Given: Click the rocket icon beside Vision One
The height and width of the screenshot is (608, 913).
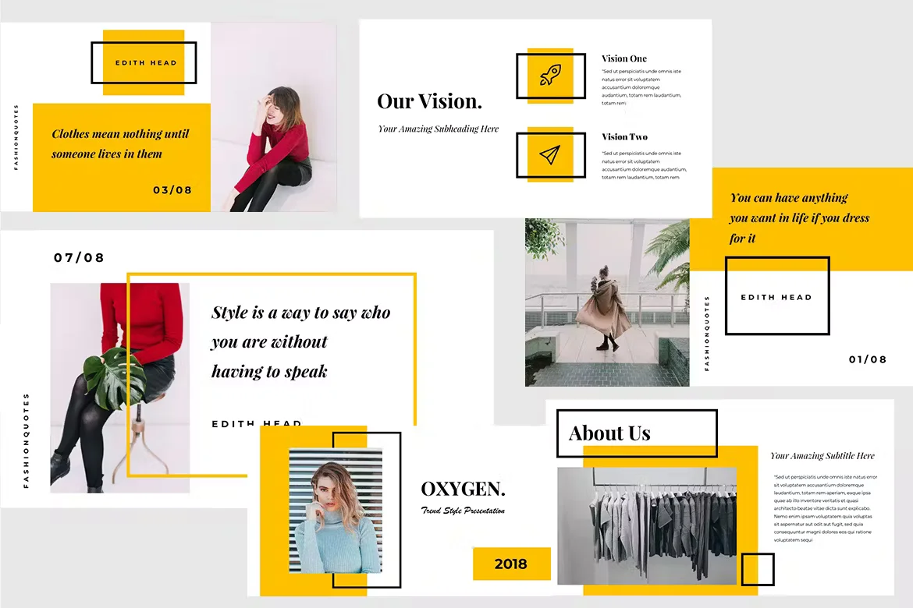Looking at the screenshot, I should (551, 75).
